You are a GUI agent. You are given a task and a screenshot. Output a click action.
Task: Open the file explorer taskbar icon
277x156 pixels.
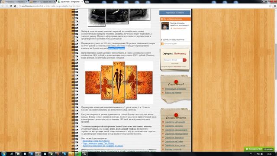18,154
